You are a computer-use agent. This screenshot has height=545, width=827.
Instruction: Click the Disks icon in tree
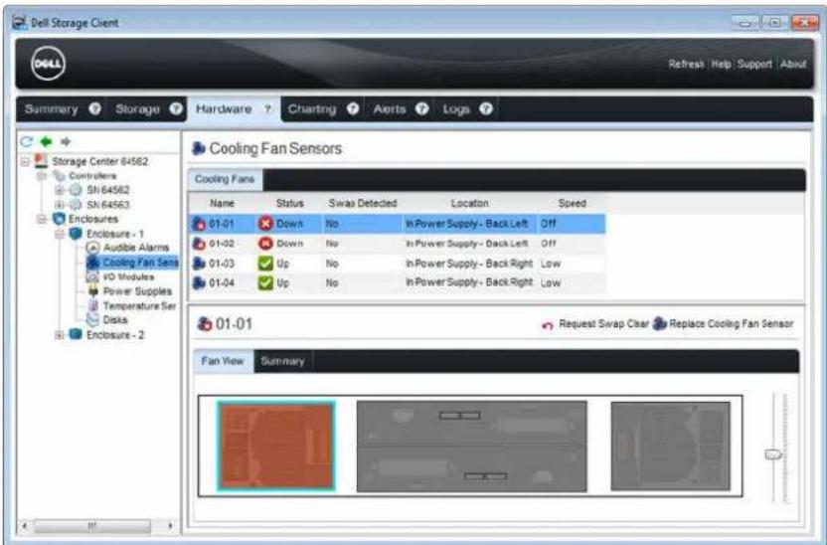coord(92,319)
